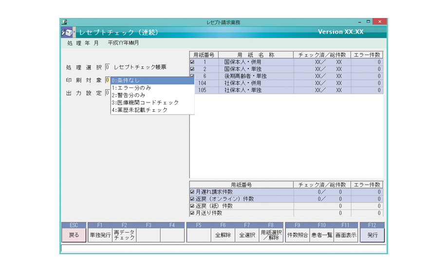Toggle checkbox for 月送り件数

click(x=192, y=213)
